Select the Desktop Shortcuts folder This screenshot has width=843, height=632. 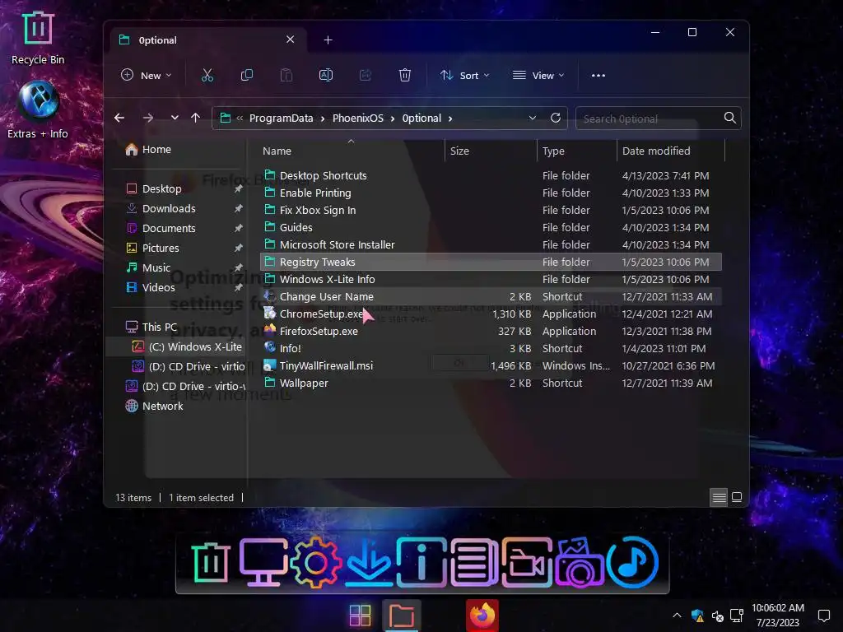pyautogui.click(x=491, y=176)
